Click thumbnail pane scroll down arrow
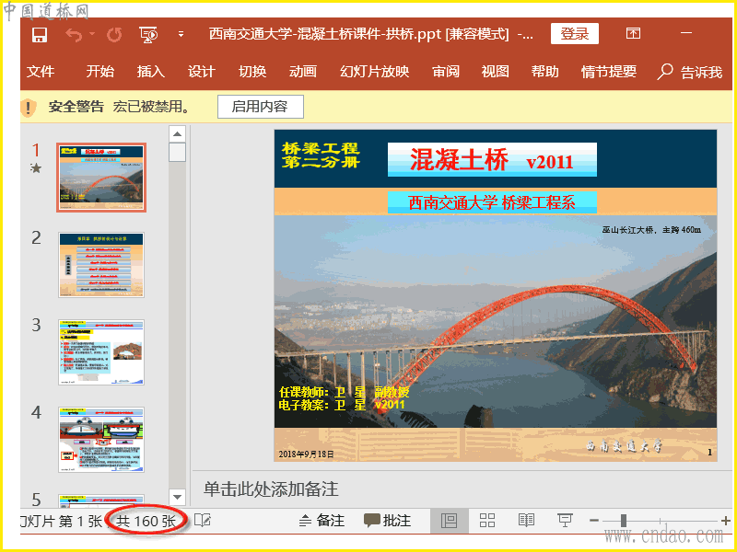 [x=177, y=496]
